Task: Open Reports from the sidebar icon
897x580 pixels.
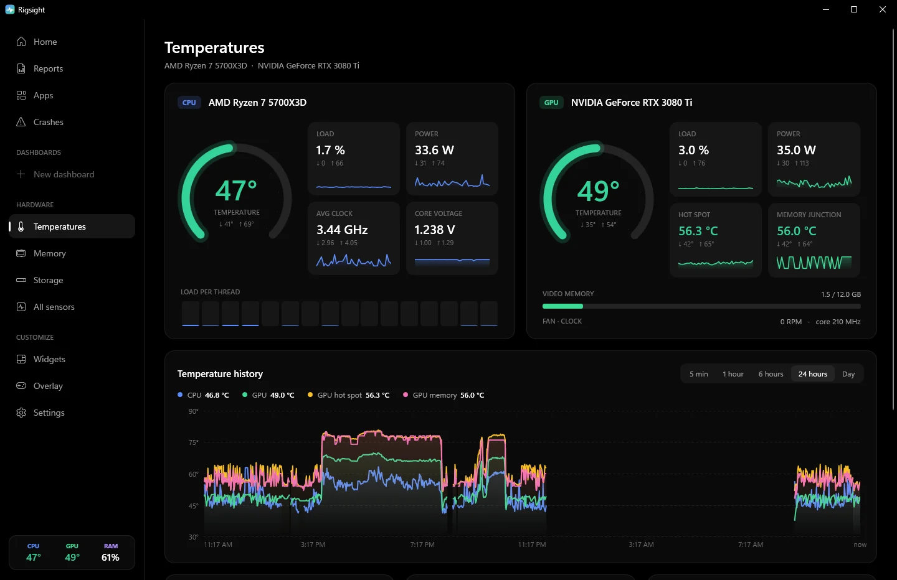Action: (x=21, y=68)
